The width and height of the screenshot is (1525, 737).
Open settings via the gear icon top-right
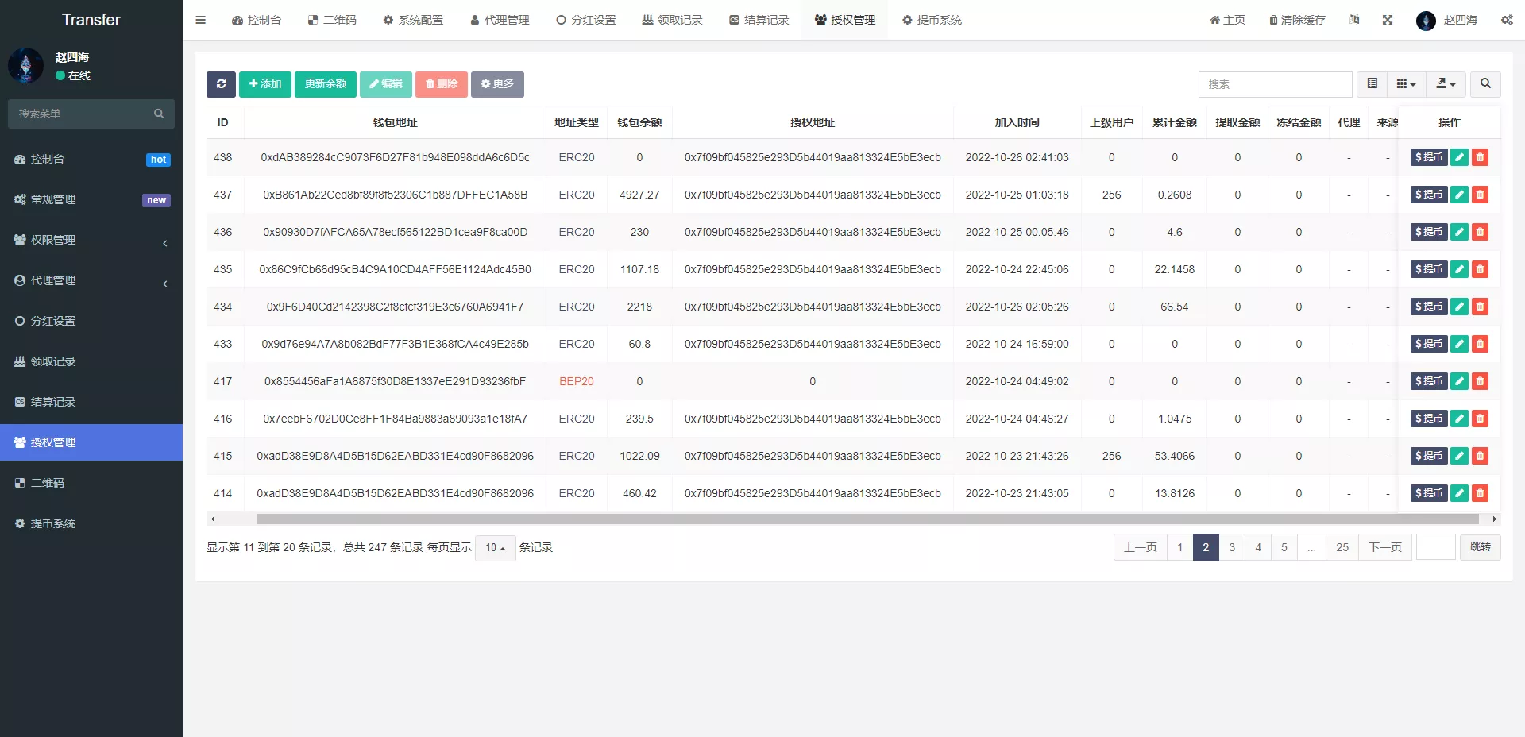[1507, 20]
